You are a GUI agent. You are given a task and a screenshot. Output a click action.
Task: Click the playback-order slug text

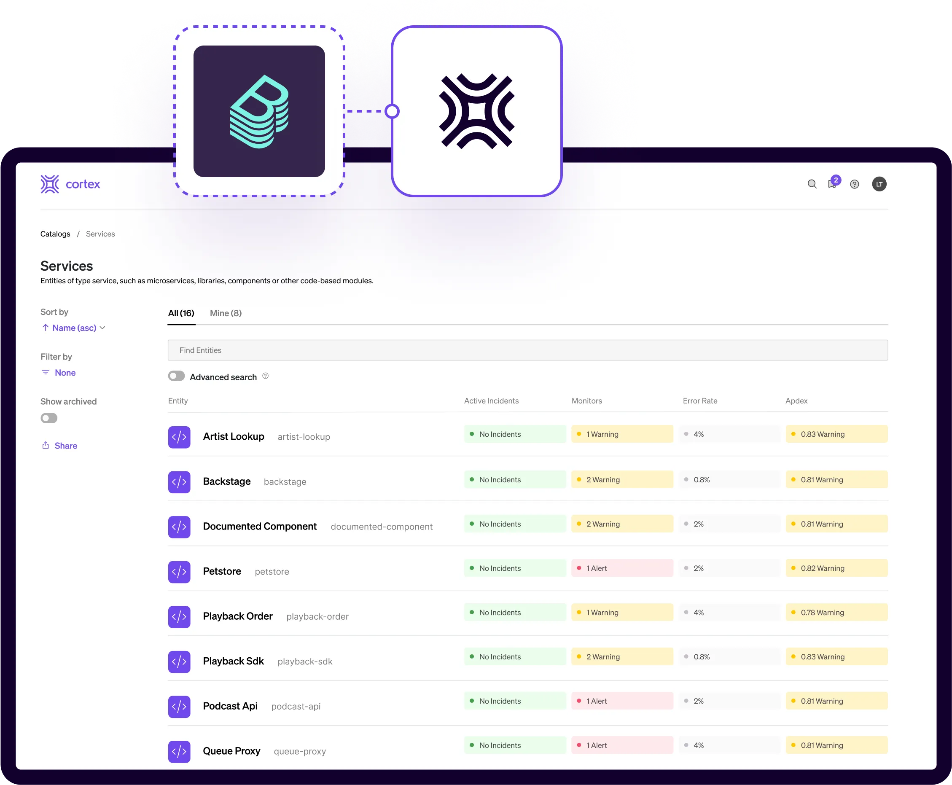pos(317,617)
